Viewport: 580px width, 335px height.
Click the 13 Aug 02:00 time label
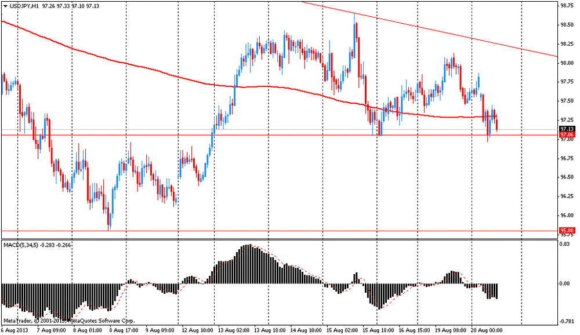click(234, 330)
